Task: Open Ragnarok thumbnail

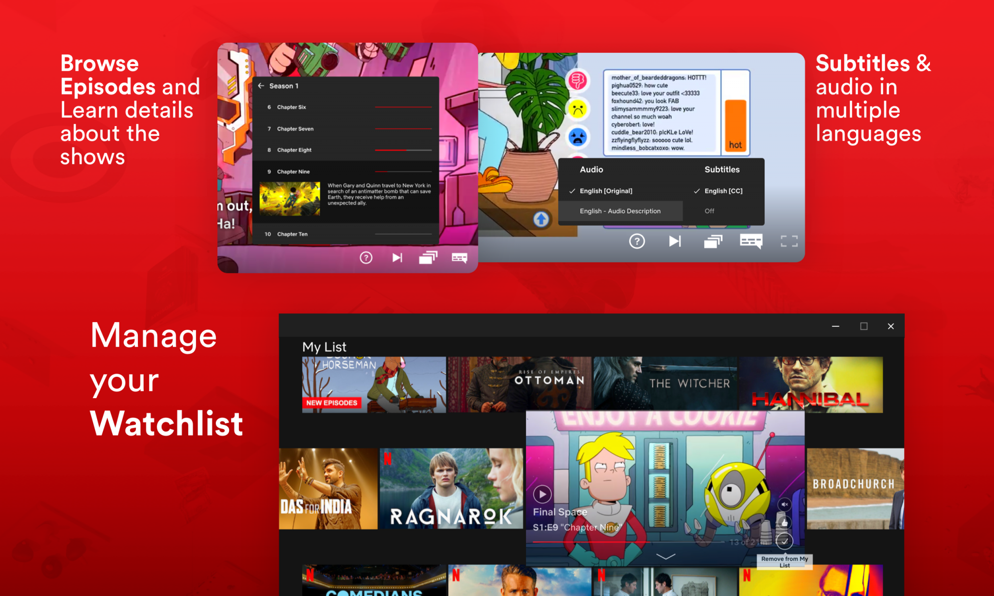Action: tap(451, 488)
